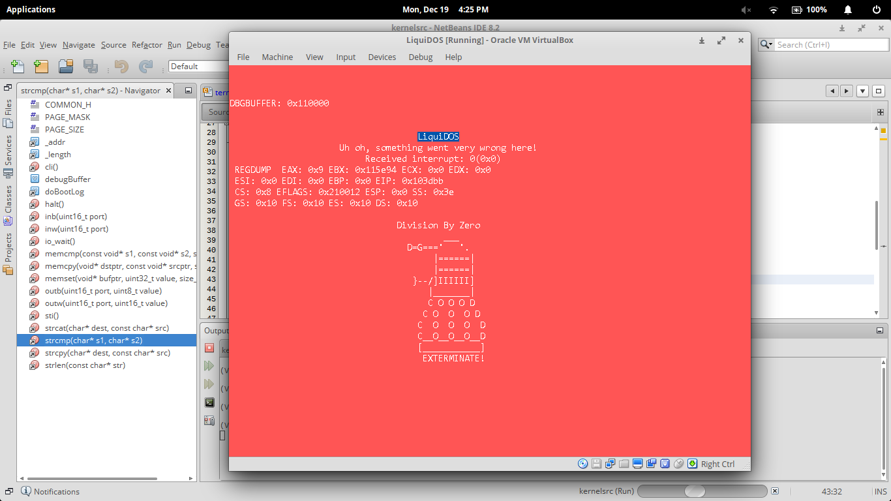The width and height of the screenshot is (891, 501).
Task: Open the VirtualBox Devices menu
Action: click(x=382, y=57)
